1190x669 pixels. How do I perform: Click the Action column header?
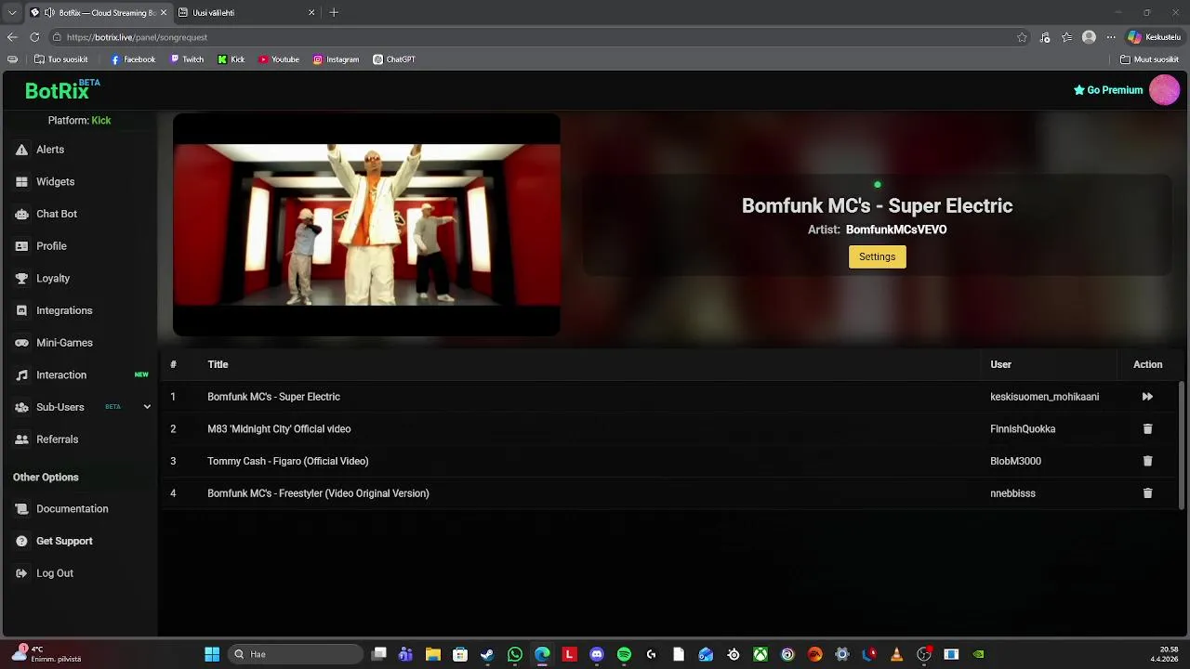coord(1147,364)
